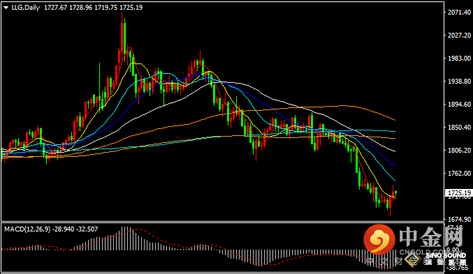This screenshot has height=274, width=473.
Task: Select the price axis label 1674.90
Action: [x=459, y=219]
